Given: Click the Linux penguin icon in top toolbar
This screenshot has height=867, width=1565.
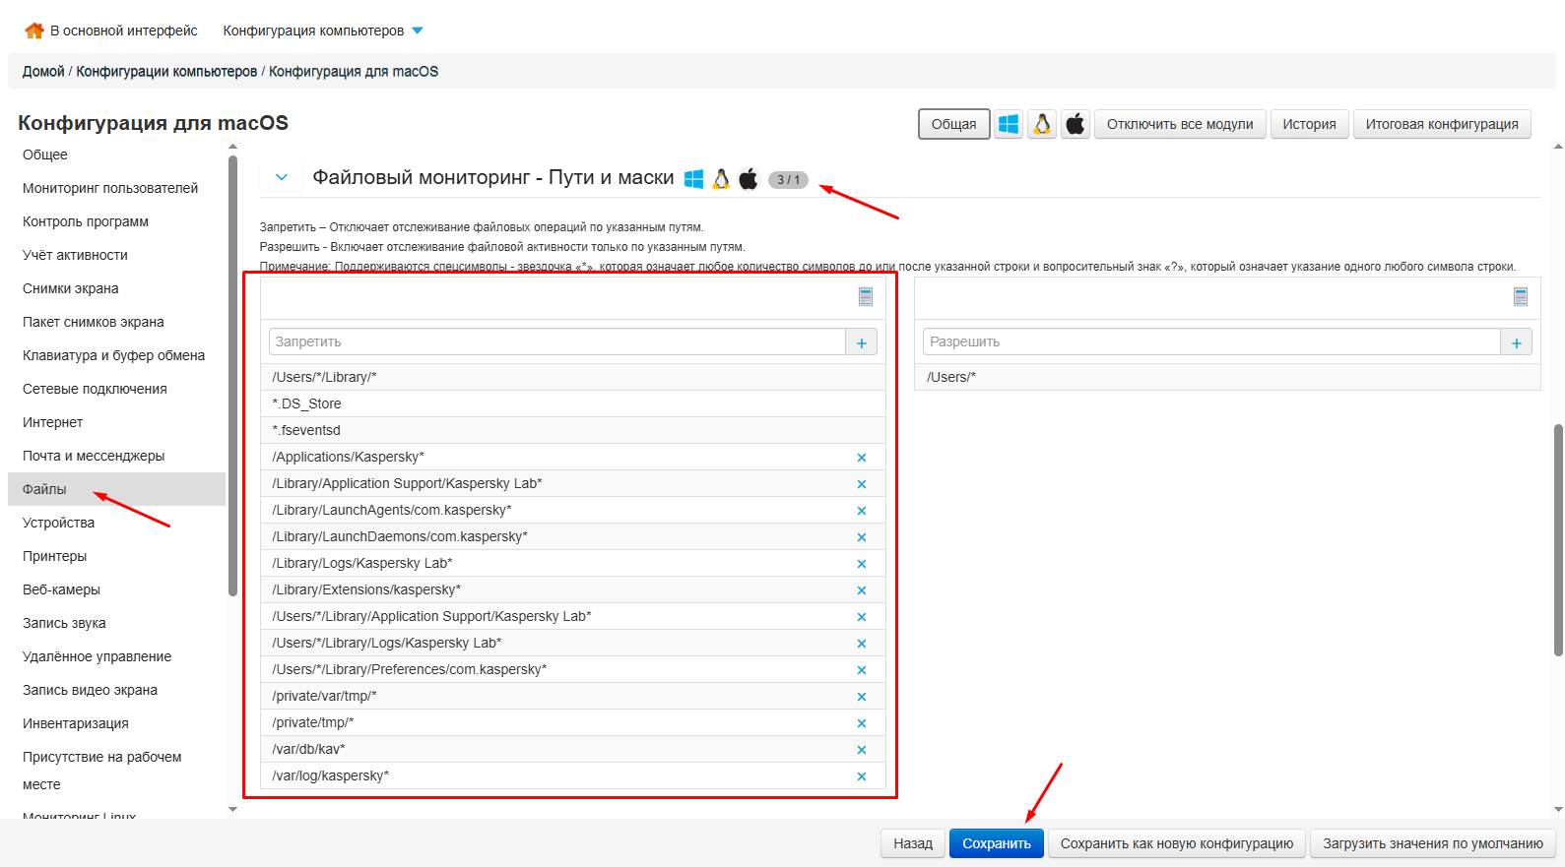Looking at the screenshot, I should 1042,124.
